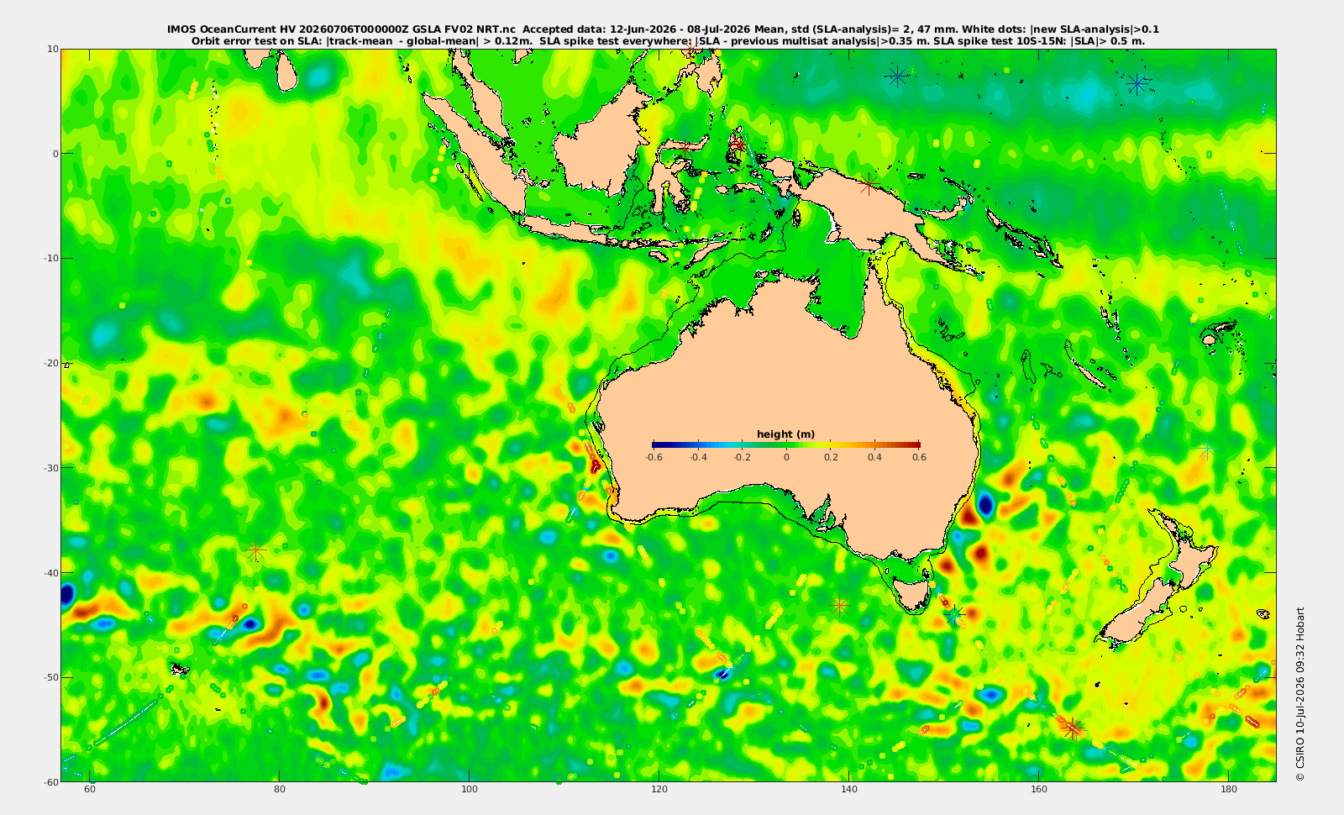
Task: Click the colorbar tick label '0.2'
Action: 831,458
